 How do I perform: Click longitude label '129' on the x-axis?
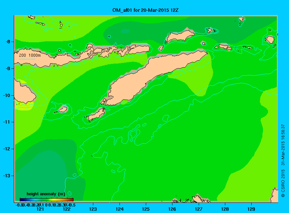click(251, 209)
